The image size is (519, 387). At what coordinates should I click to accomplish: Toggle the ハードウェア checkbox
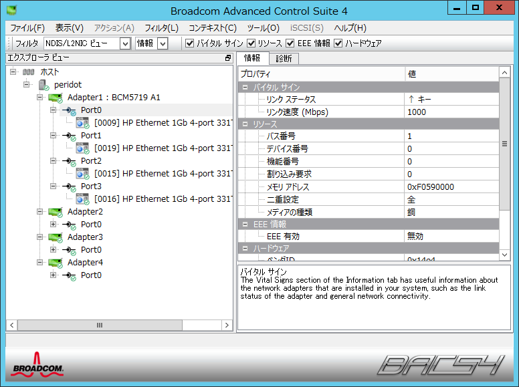coord(338,43)
